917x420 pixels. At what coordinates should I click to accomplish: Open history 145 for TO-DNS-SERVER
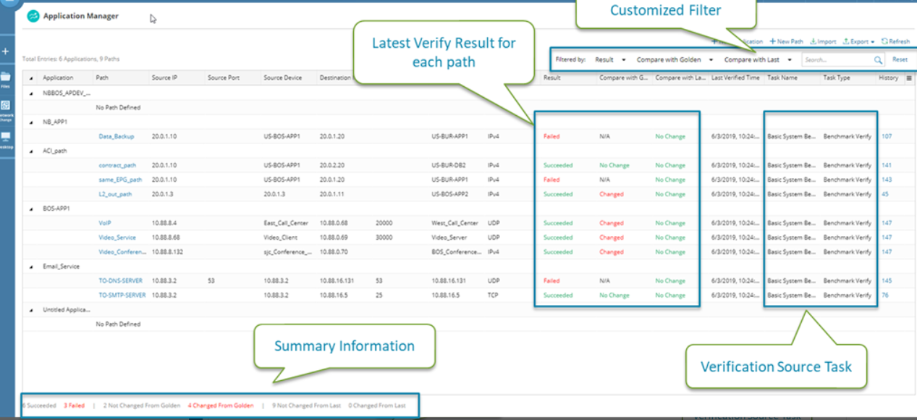pyautogui.click(x=887, y=281)
